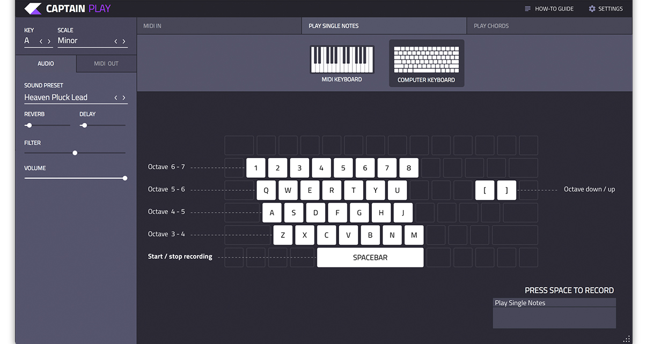The image size is (646, 344).
Task: Click the Settings gear icon
Action: click(x=592, y=9)
